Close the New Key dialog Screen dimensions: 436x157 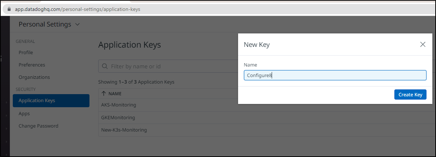pyautogui.click(x=422, y=44)
